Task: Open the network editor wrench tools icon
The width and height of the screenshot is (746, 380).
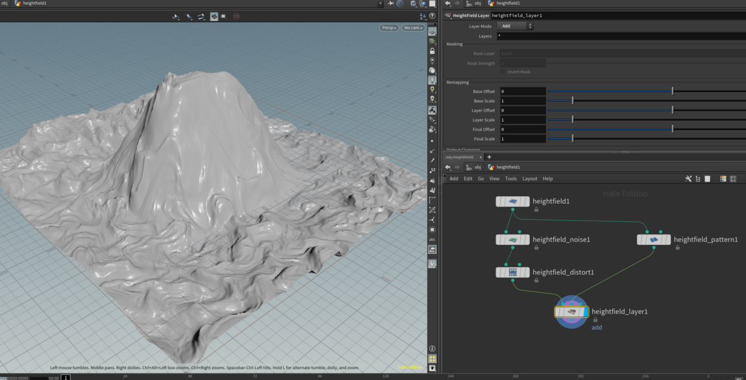Action: tap(688, 179)
